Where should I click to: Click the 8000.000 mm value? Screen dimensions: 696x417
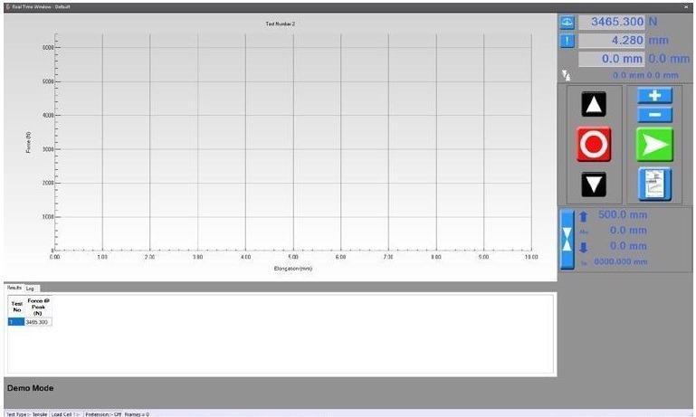pos(621,261)
